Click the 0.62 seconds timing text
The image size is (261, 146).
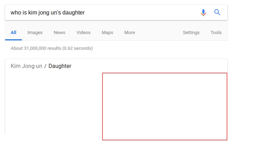[x=77, y=48]
